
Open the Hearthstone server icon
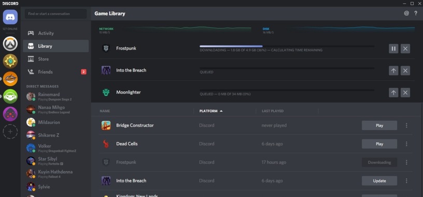10,61
